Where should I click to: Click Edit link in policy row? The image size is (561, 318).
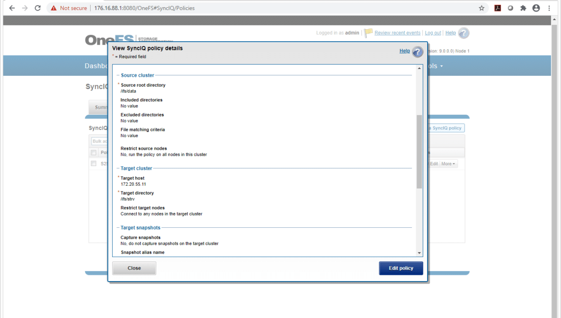[x=433, y=164]
